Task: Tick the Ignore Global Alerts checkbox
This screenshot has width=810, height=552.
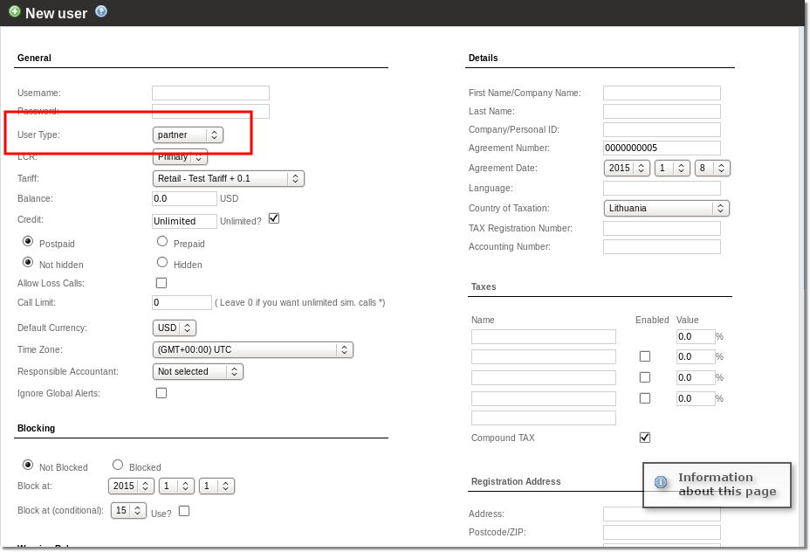Action: point(161,393)
